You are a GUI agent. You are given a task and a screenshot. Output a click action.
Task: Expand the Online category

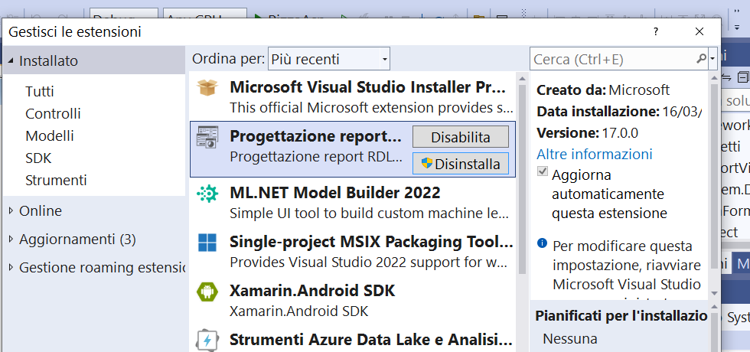pos(11,211)
